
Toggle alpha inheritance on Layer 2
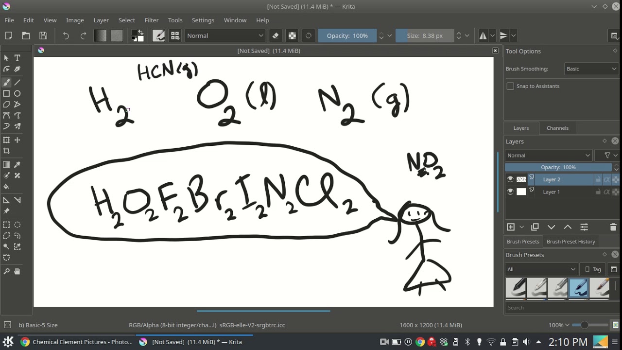tap(607, 179)
